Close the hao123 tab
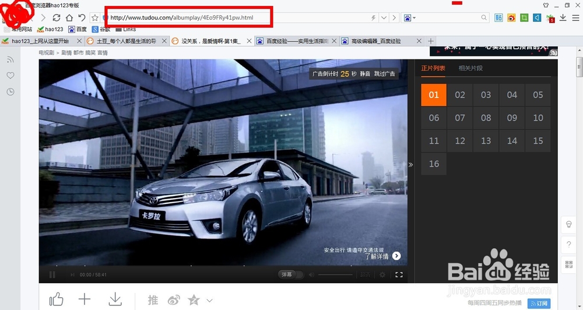The height and width of the screenshot is (310, 583). tap(79, 41)
